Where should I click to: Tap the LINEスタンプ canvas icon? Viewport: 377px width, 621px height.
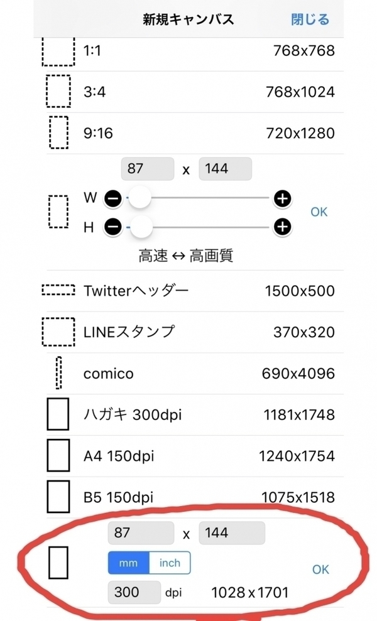pos(58,332)
